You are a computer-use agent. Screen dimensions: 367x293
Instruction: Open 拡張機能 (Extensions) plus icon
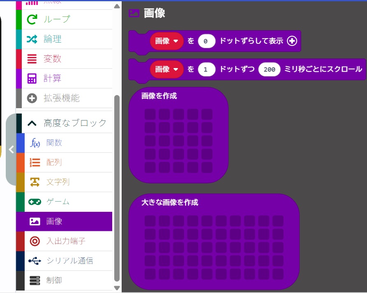(32, 98)
